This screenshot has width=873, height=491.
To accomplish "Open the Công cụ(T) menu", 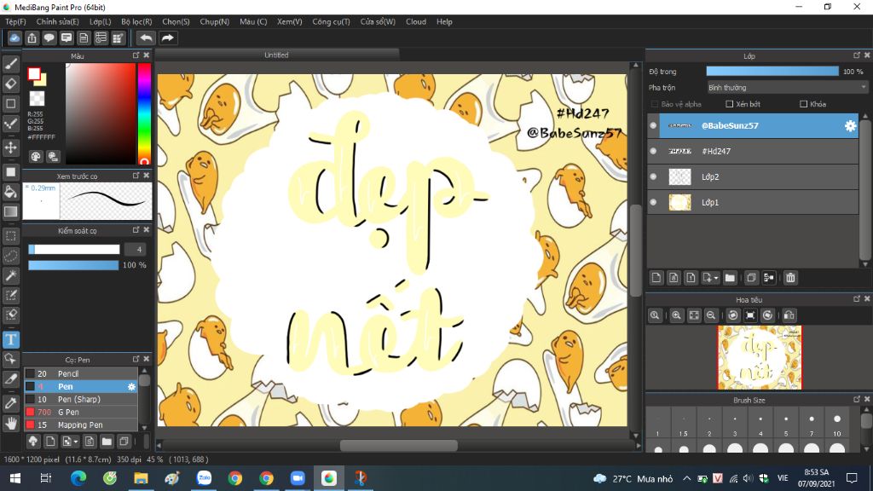I will coord(331,21).
